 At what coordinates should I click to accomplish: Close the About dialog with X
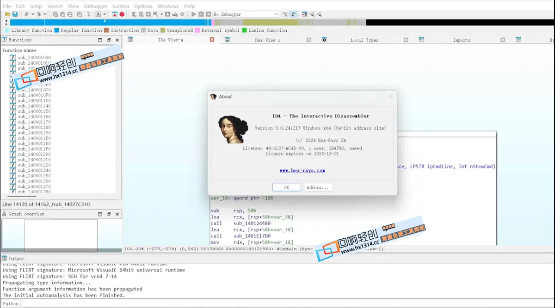tap(391, 97)
